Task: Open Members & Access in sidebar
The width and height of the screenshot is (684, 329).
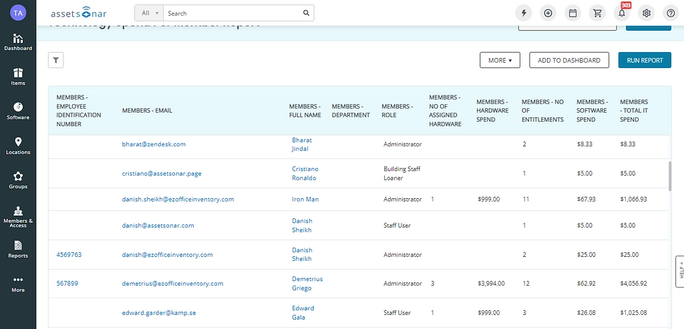Action: pos(18,217)
